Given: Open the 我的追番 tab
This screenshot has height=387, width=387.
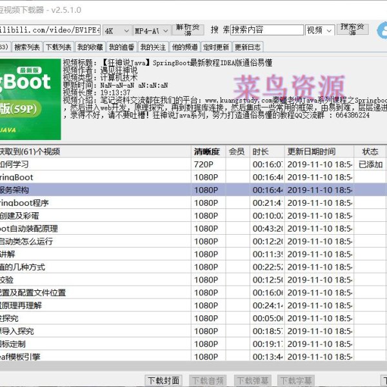Looking at the screenshot, I should pyautogui.click(x=121, y=47).
